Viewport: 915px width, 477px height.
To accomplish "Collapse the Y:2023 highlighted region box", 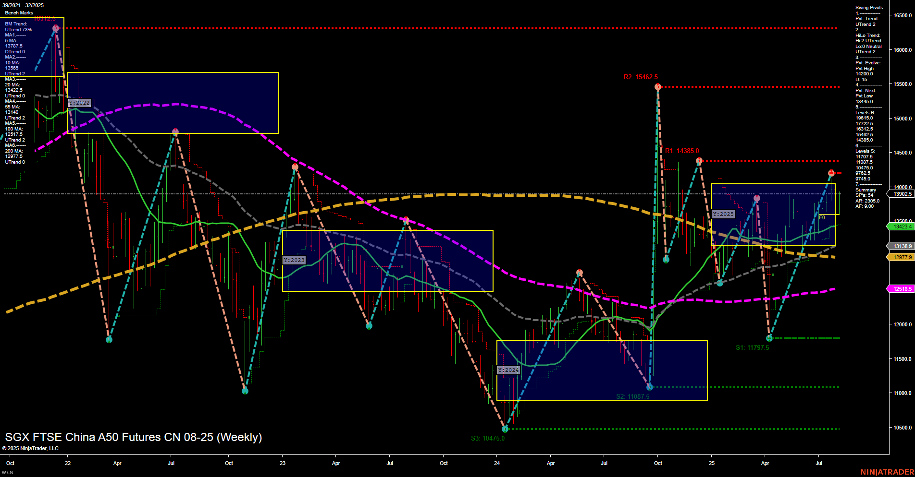I will point(294,260).
